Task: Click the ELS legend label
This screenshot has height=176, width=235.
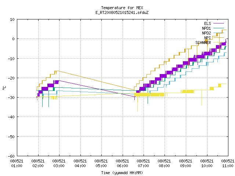Action: [x=207, y=23]
